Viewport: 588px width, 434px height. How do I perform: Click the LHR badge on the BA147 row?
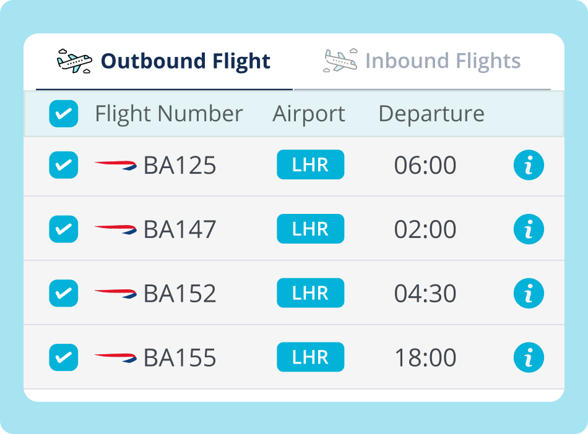pos(310,229)
